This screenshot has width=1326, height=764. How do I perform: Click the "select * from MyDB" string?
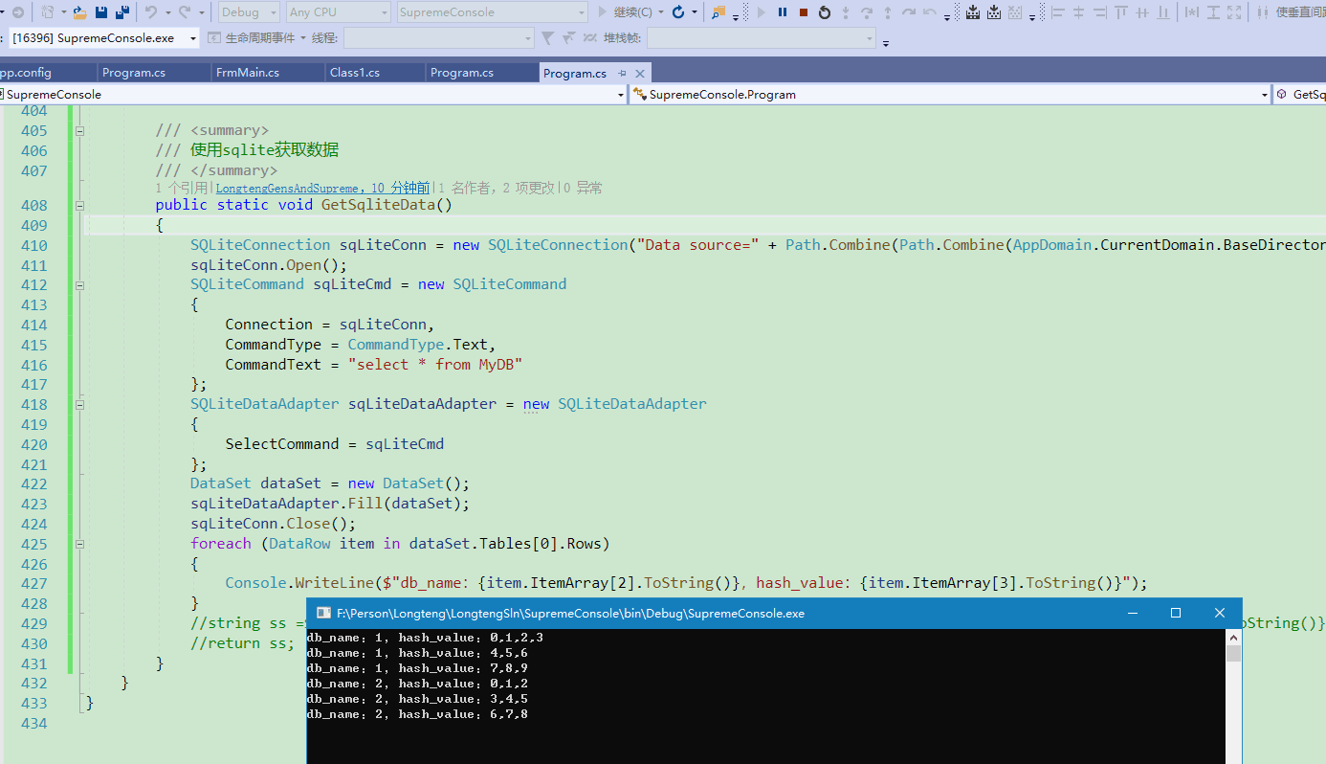[x=435, y=365]
